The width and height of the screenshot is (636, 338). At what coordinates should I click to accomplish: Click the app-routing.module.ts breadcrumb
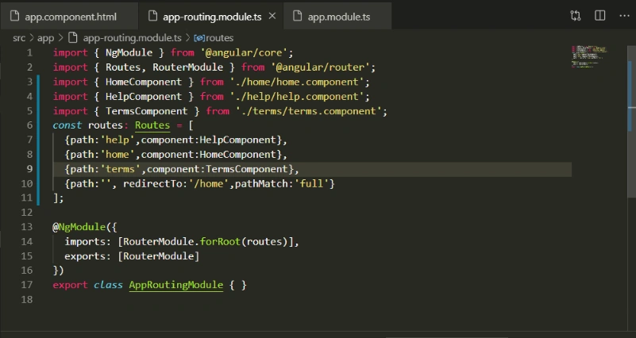click(133, 38)
